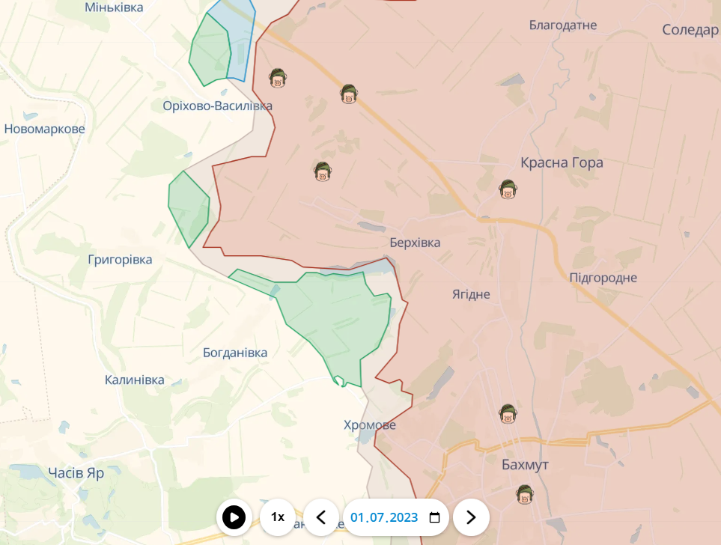
Task: Go to the previous date with left arrow
Action: 321,517
